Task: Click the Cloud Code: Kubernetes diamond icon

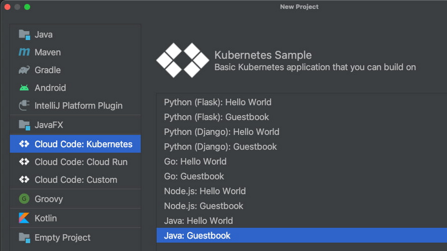Action: click(x=24, y=144)
